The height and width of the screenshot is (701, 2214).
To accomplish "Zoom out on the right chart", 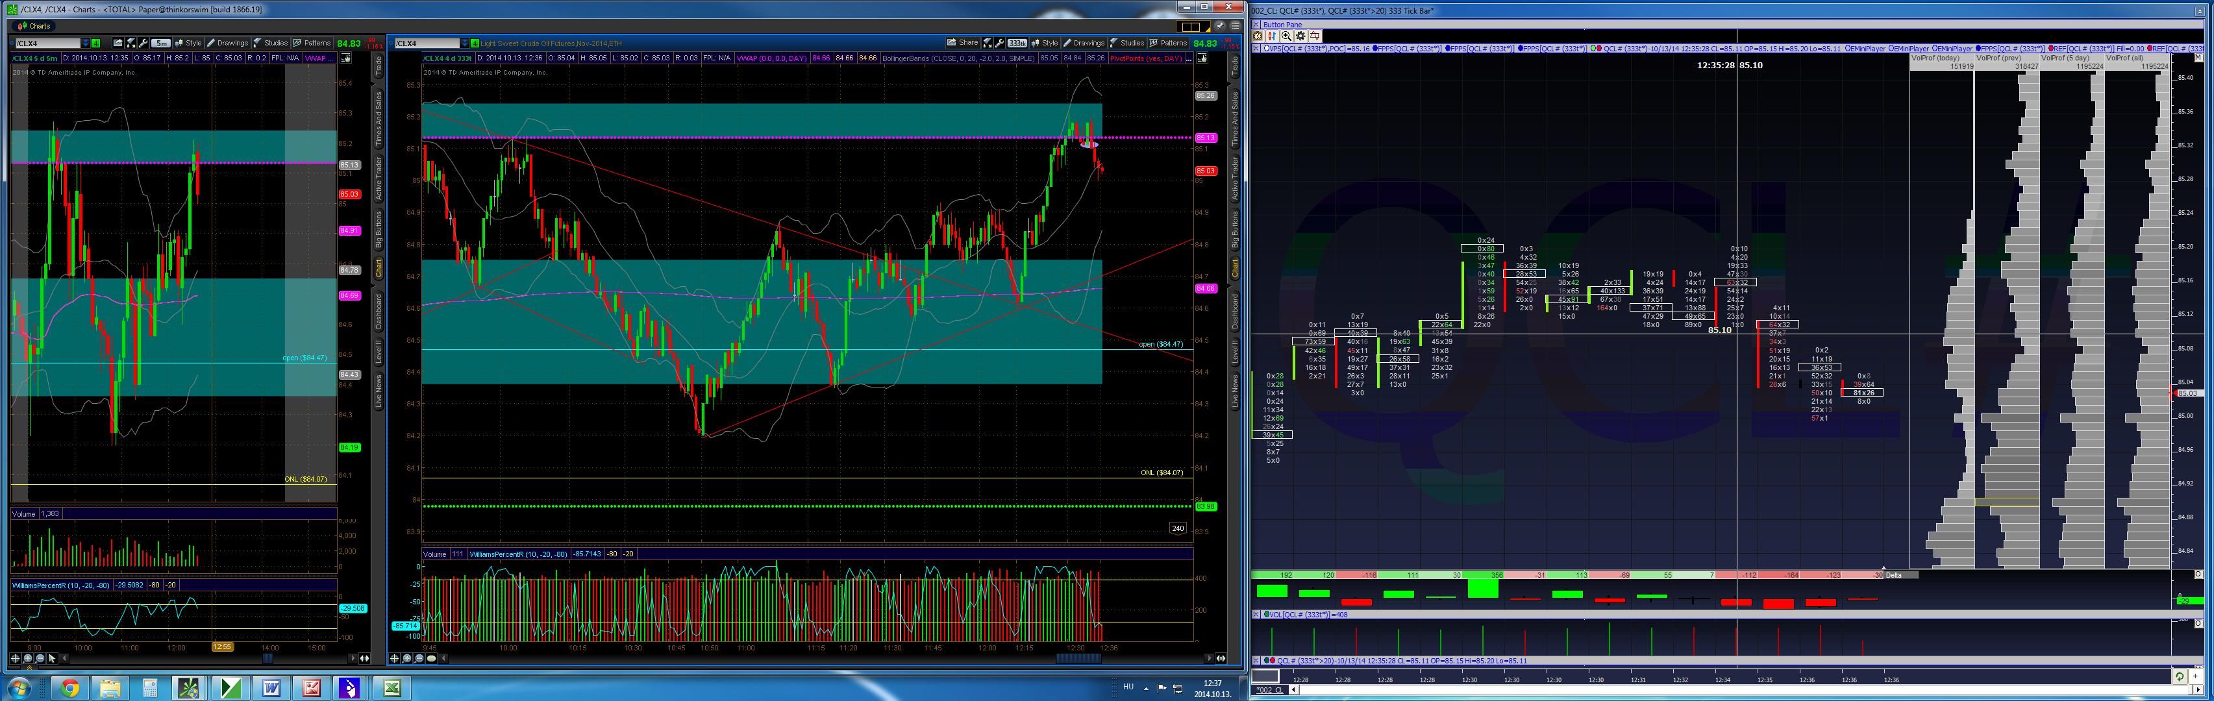I will 419,659.
